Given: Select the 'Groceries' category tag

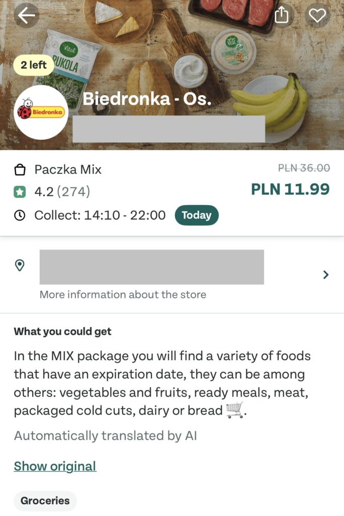Looking at the screenshot, I should pyautogui.click(x=45, y=501).
